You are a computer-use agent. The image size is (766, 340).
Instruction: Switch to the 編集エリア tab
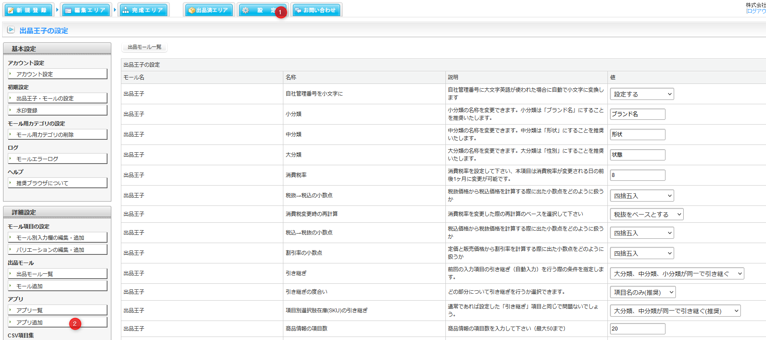pyautogui.click(x=86, y=10)
